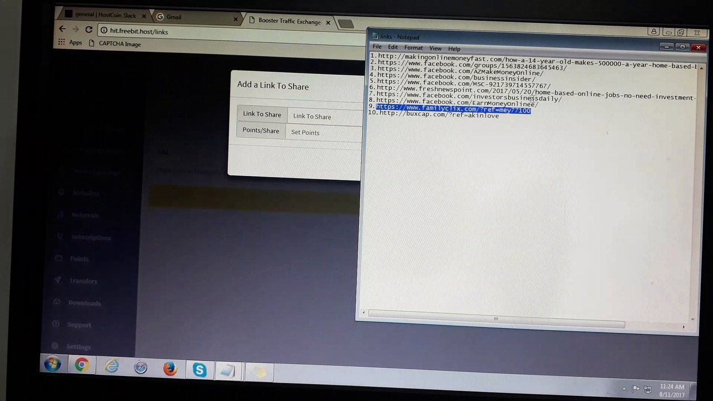Open the Points sidebar link
The width and height of the screenshot is (713, 401).
(x=79, y=258)
